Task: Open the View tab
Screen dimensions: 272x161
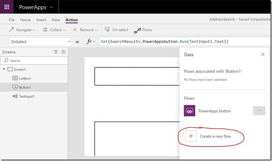Action: [x=56, y=20]
